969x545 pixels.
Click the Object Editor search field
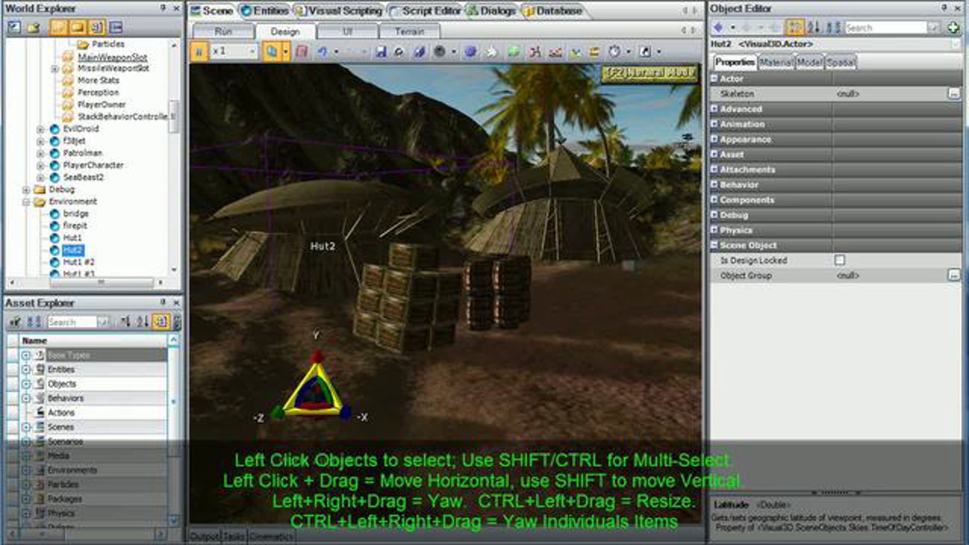pos(885,27)
